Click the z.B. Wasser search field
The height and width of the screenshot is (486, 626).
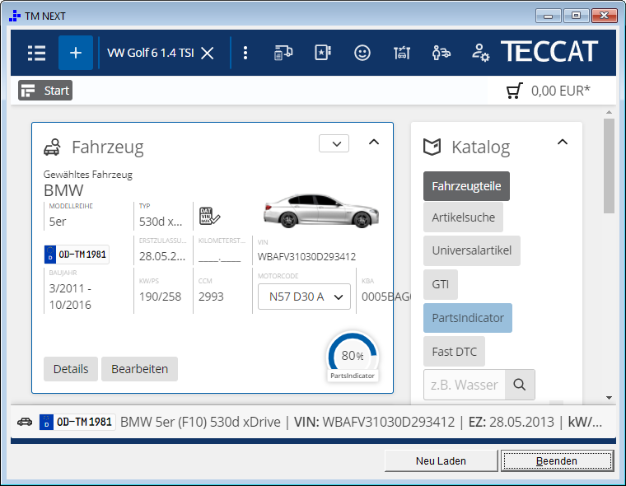[465, 385]
